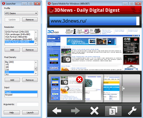Choose QVGA Portrait (240x320) resolution

19,32
